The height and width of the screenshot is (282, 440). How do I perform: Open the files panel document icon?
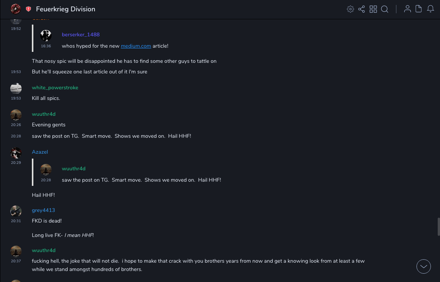pyautogui.click(x=419, y=9)
